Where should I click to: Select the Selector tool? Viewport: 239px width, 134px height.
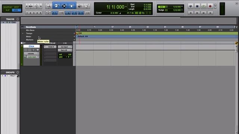(x=64, y=6)
